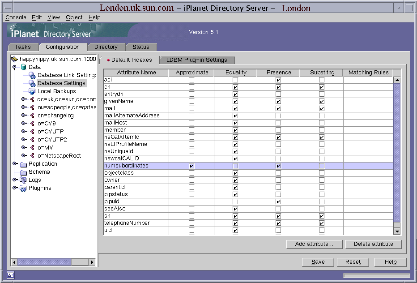This screenshot has height=283, width=417.
Task: Toggle Presence index for entrydn
Action: [x=278, y=94]
